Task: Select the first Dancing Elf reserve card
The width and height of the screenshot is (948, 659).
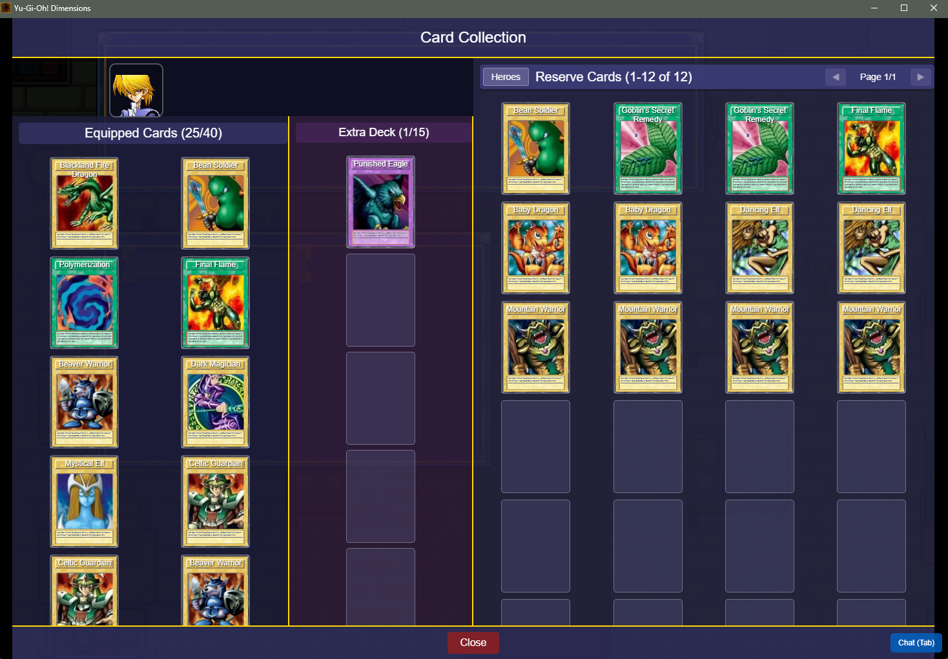Action: click(x=759, y=248)
